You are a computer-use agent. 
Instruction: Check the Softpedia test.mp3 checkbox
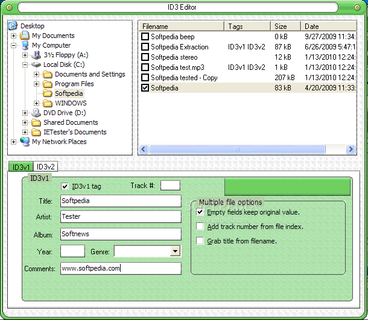[x=145, y=67]
